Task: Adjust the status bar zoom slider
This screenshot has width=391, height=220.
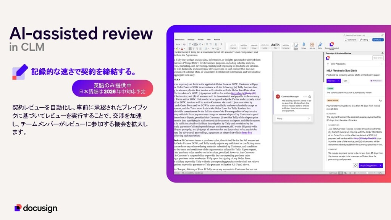Action: click(367, 173)
